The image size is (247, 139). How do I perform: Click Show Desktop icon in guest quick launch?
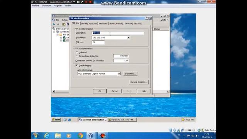click(x=65, y=120)
